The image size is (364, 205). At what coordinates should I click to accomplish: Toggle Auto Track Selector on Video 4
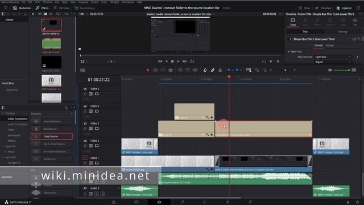(90, 112)
